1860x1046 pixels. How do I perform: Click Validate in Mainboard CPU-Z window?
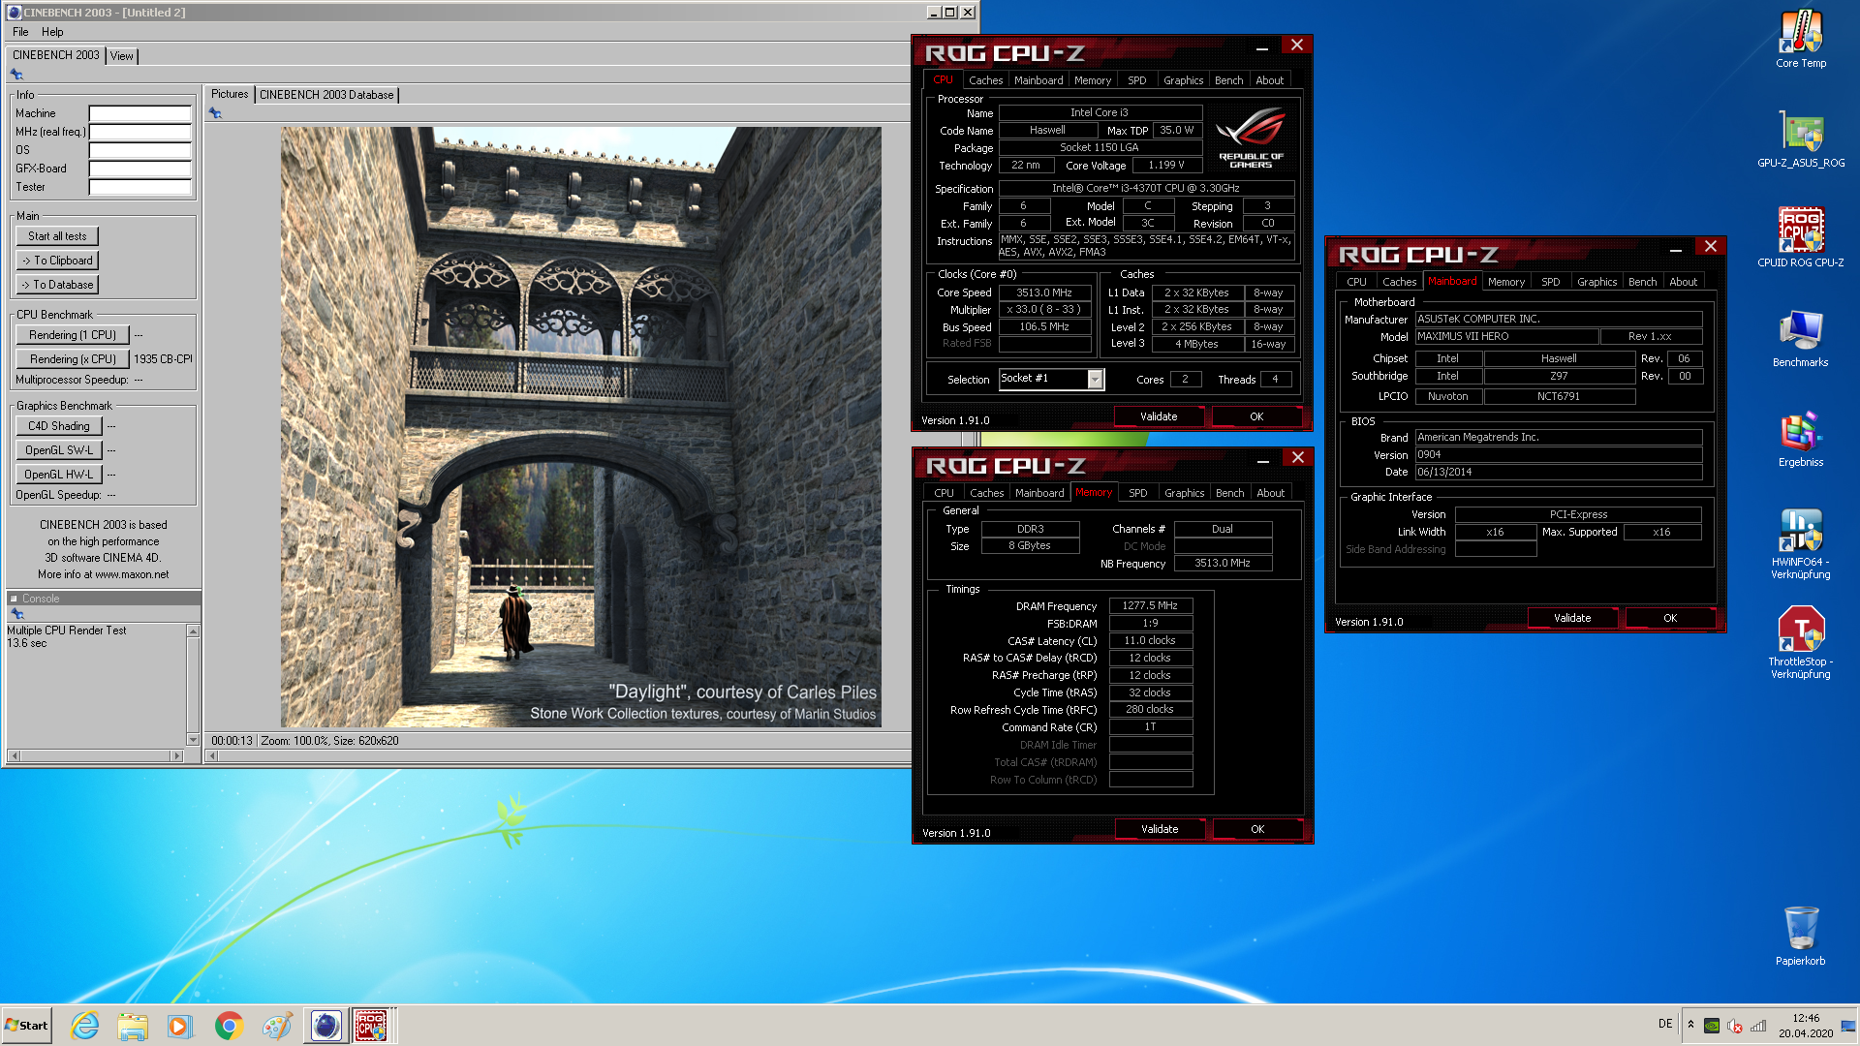coord(1572,618)
